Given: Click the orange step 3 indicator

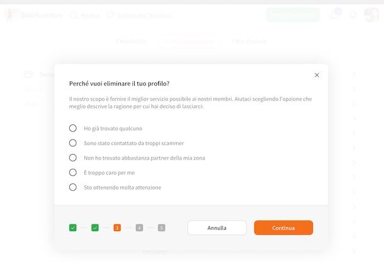Looking at the screenshot, I should (117, 228).
